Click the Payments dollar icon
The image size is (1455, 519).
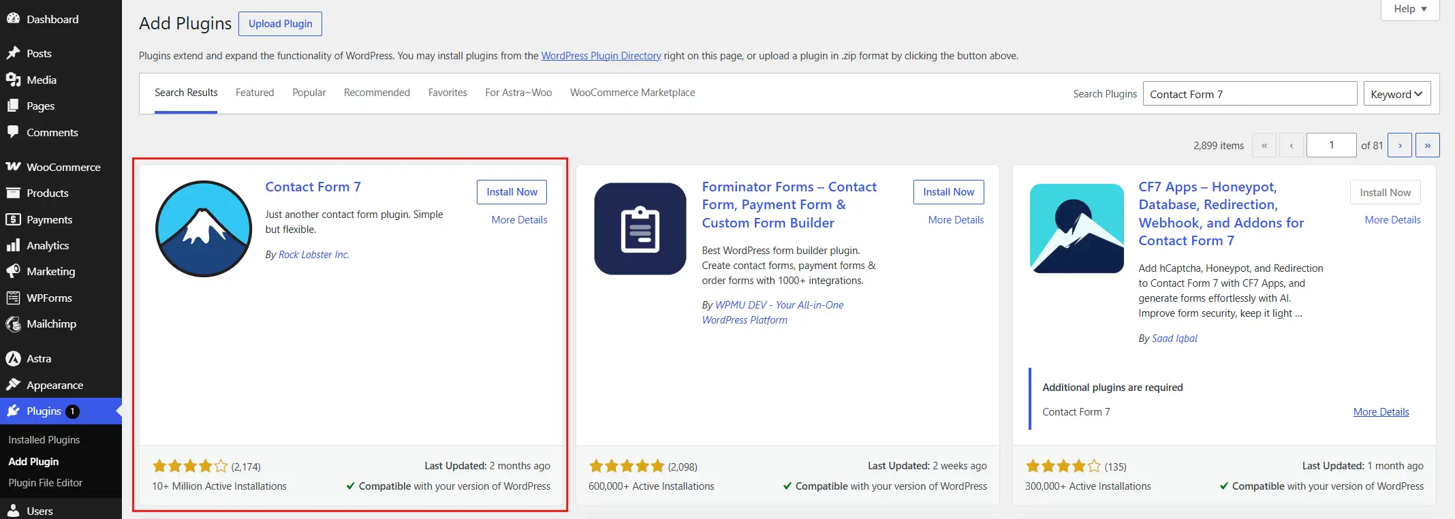(13, 219)
